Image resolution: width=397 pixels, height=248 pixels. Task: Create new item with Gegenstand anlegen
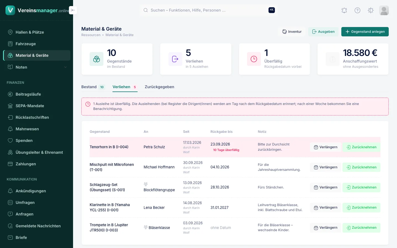pyautogui.click(x=365, y=32)
